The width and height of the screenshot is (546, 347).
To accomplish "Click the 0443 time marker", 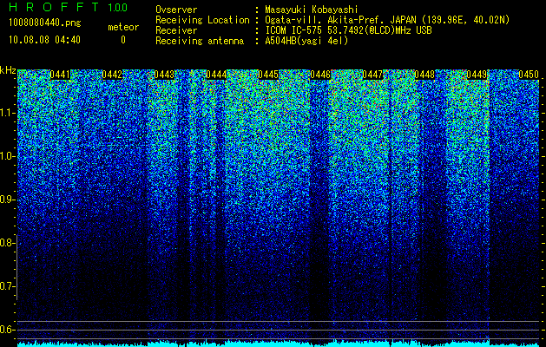I will point(164,75).
